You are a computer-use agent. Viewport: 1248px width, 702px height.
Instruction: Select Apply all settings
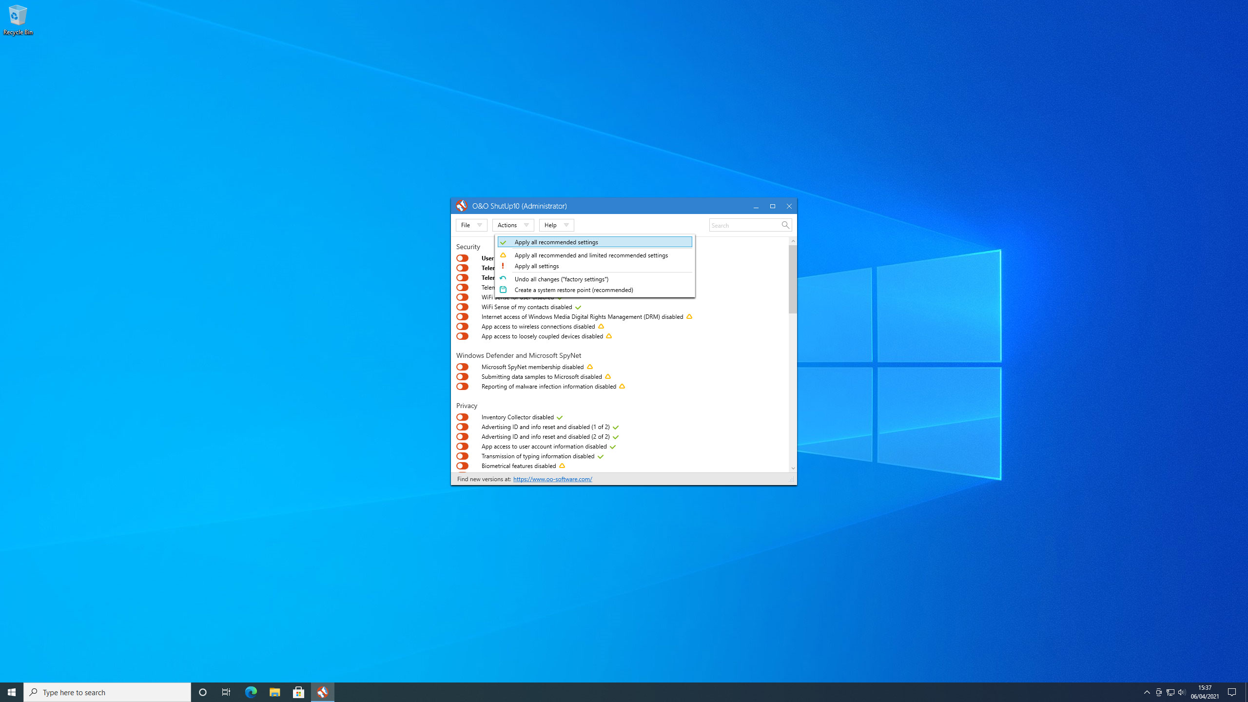coord(595,266)
